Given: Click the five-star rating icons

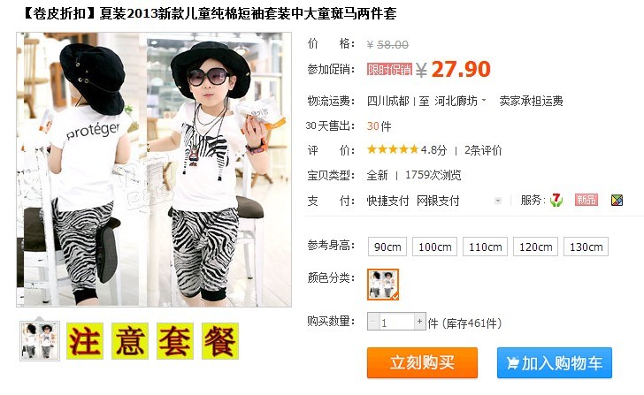Looking at the screenshot, I should click(393, 149).
